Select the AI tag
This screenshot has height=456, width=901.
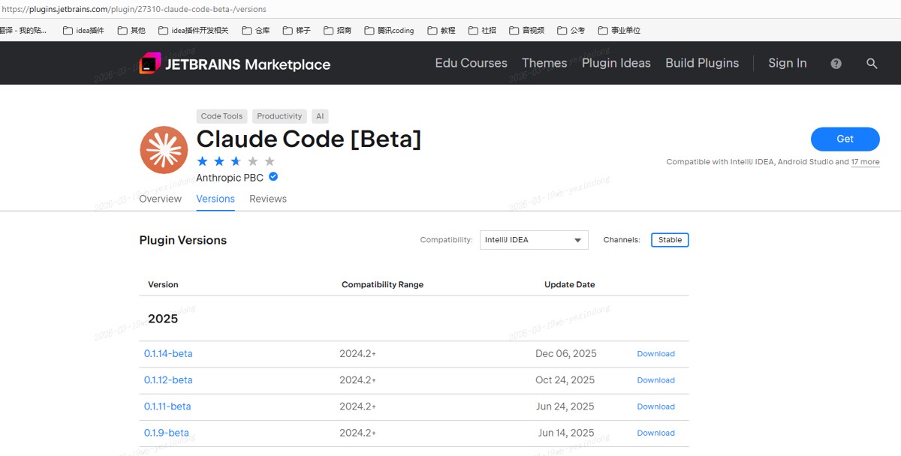320,116
